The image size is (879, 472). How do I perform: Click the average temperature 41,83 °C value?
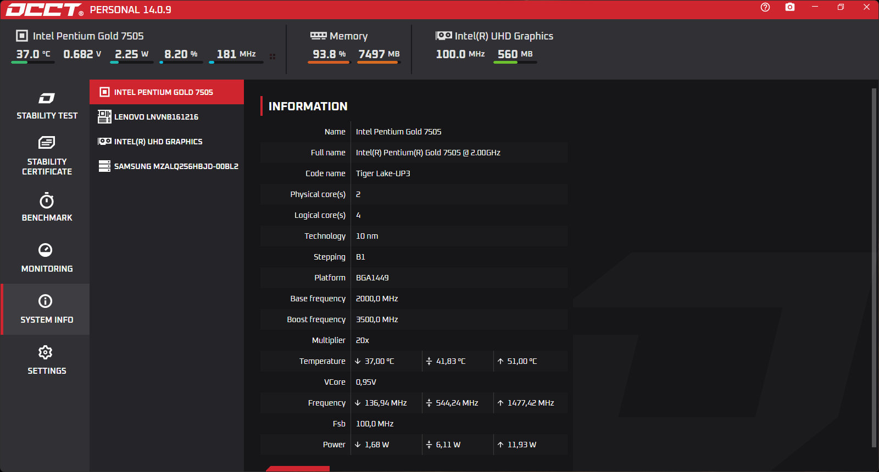(x=450, y=361)
